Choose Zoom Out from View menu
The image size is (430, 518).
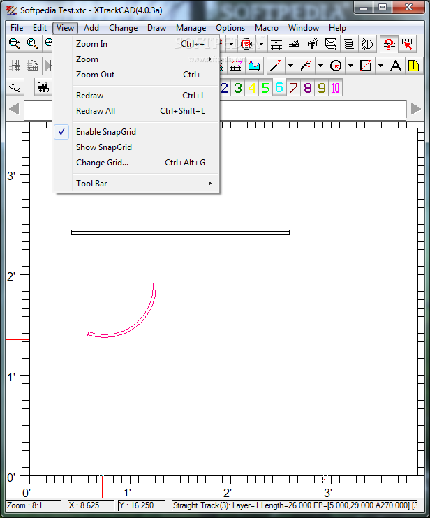pos(136,74)
